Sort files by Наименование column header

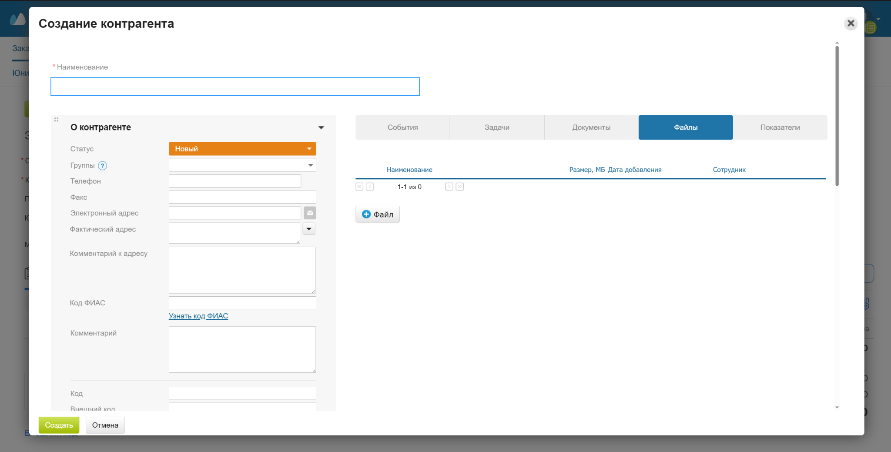(409, 170)
